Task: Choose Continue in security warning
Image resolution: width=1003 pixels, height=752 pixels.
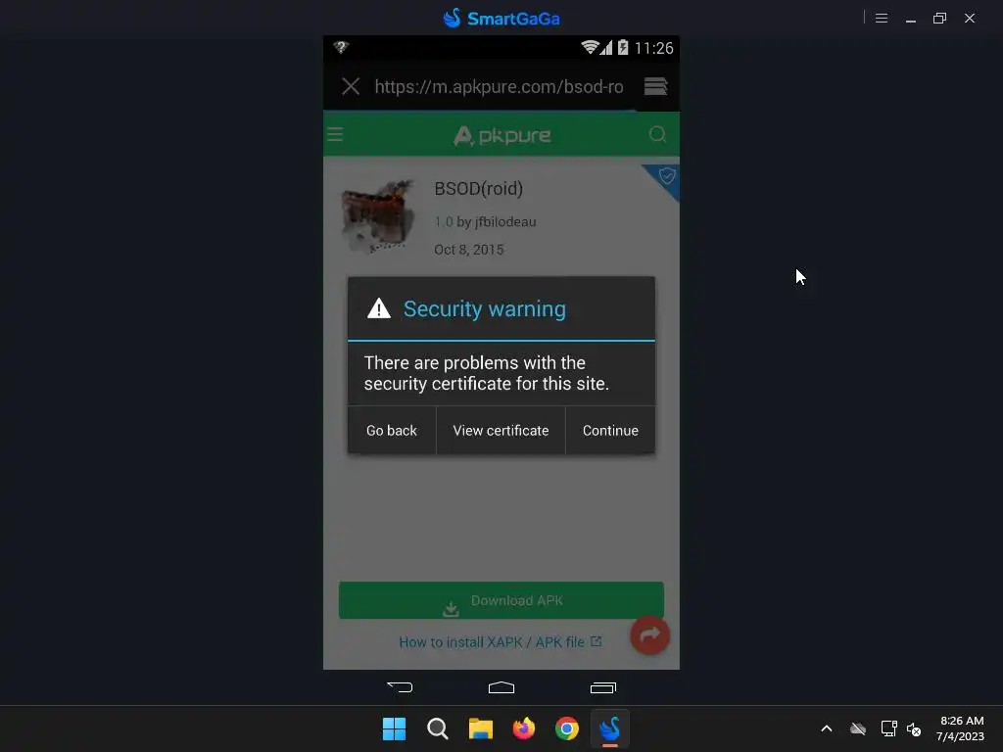Action: pyautogui.click(x=610, y=431)
